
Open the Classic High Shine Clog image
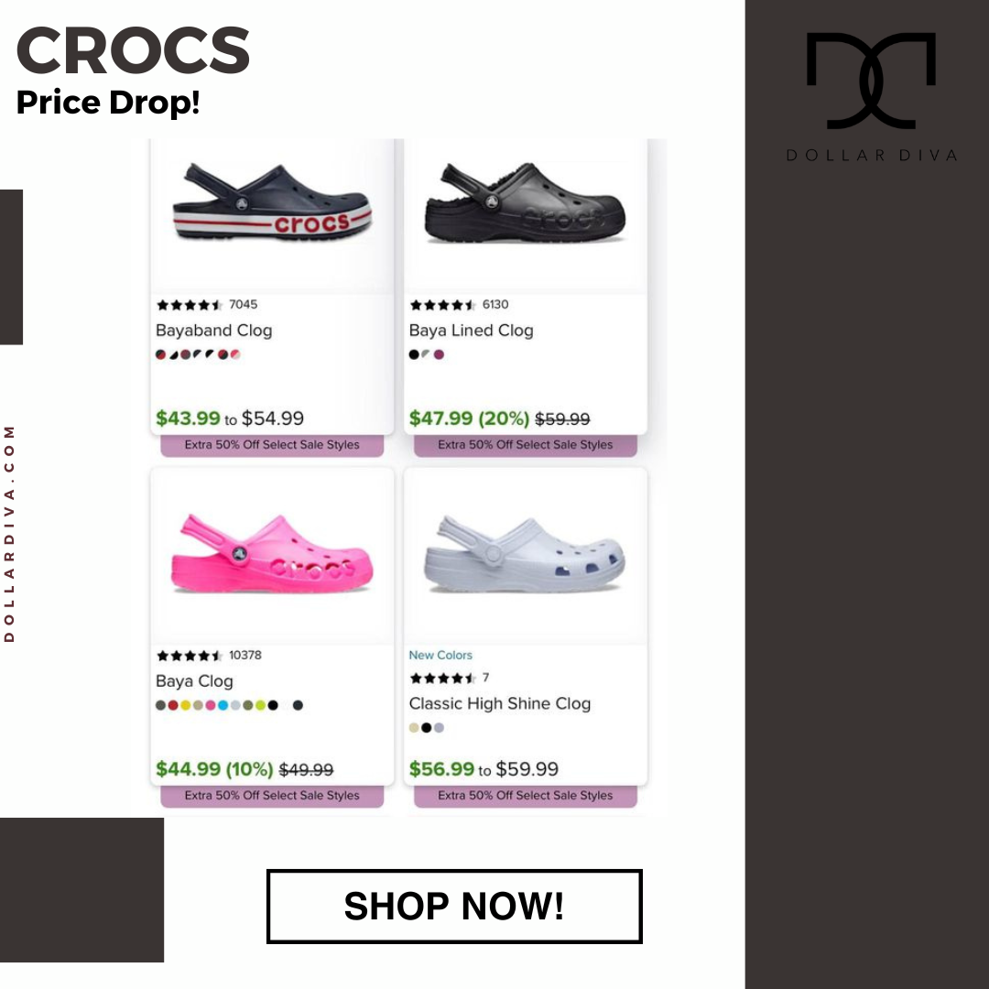pos(525,555)
